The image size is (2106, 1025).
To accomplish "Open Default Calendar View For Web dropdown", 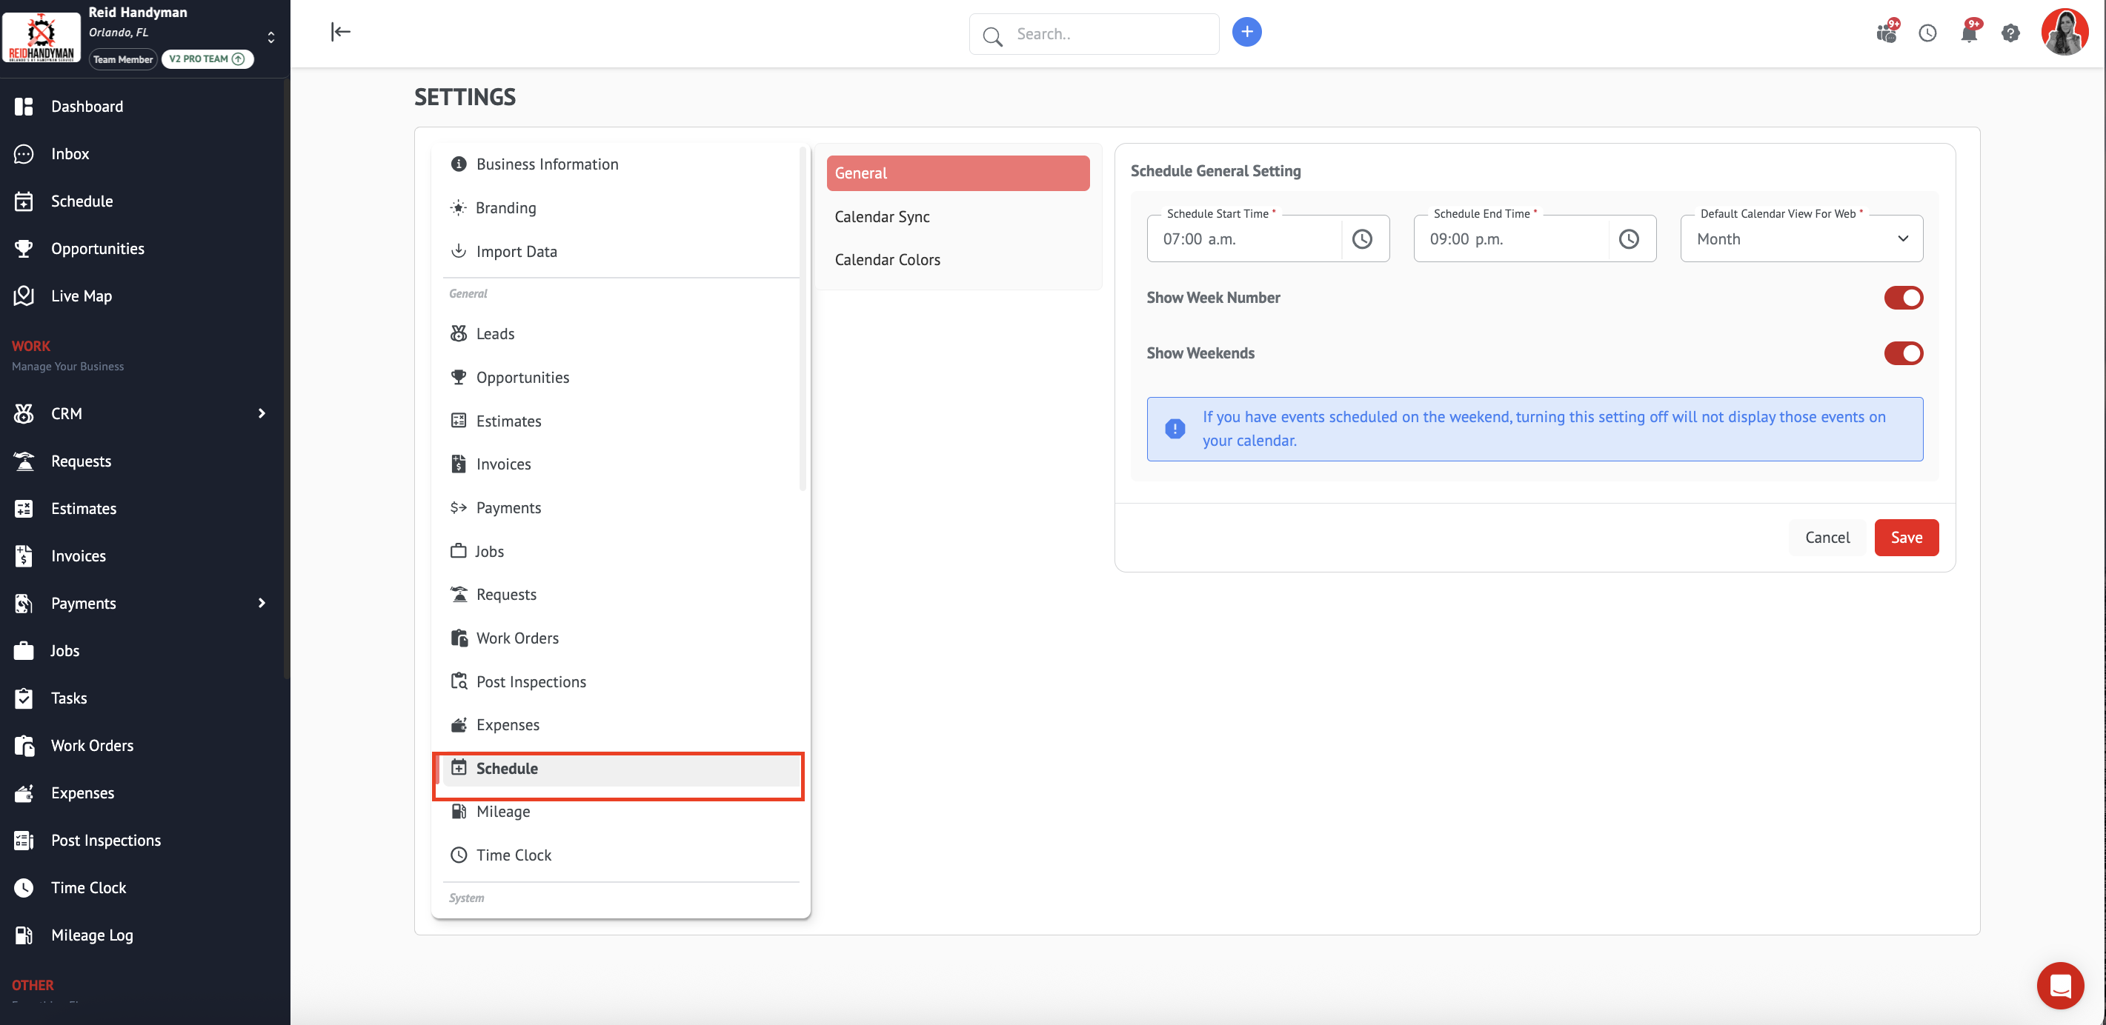I will tap(1801, 238).
